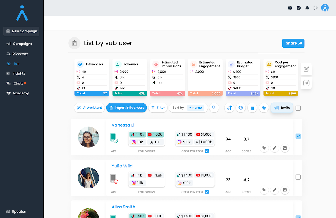Click Vanessa Li's tag icon
336x218 pixels.
click(x=264, y=148)
